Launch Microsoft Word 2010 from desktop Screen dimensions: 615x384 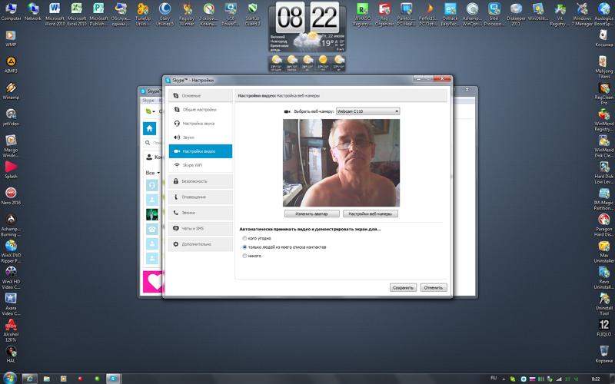click(x=55, y=14)
